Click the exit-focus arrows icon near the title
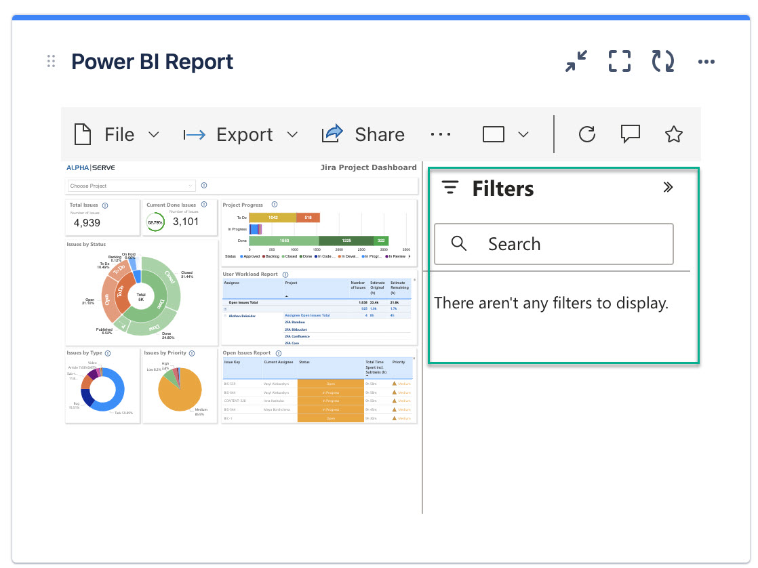Screen dimensions: 758x568 click(576, 61)
